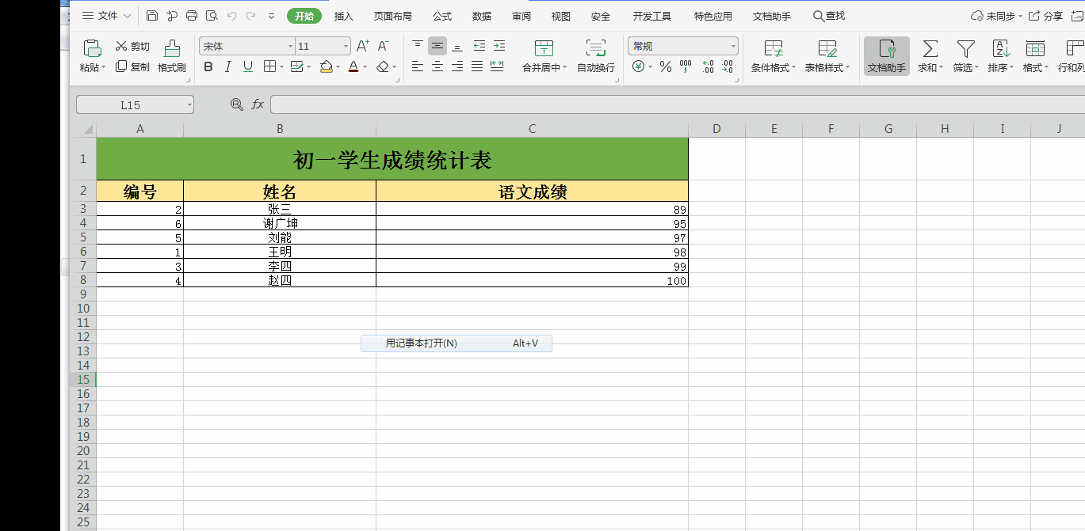The image size is (1085, 531).
Task: Open the number format 常规 dropdown
Action: click(732, 47)
